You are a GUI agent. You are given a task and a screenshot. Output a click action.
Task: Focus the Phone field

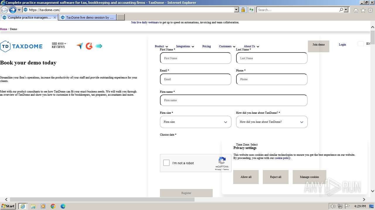272,79
